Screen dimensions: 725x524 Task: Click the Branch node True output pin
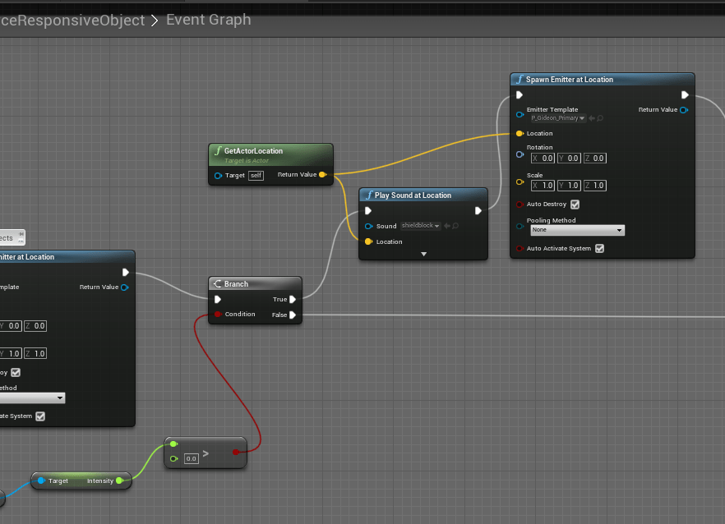click(x=293, y=300)
